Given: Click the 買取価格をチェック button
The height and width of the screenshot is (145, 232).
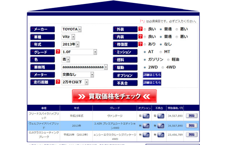Looking at the screenshot, I should point(115,96).
